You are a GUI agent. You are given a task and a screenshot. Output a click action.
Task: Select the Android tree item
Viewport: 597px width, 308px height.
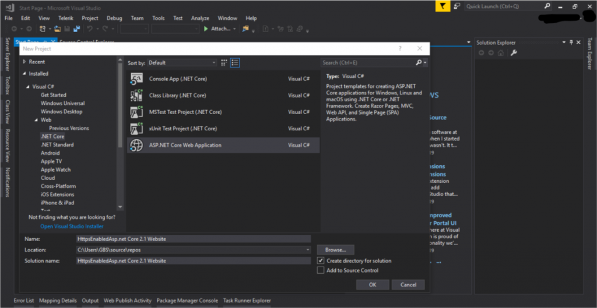(x=50, y=153)
